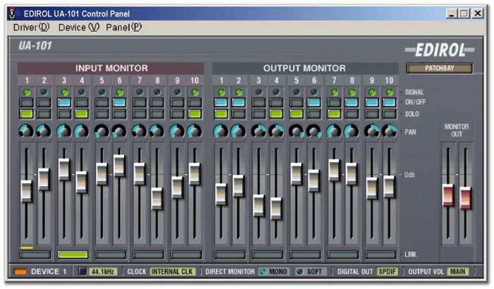Open the SPDIF digital out selector
Screen dimensions: 494x289
coord(387,271)
